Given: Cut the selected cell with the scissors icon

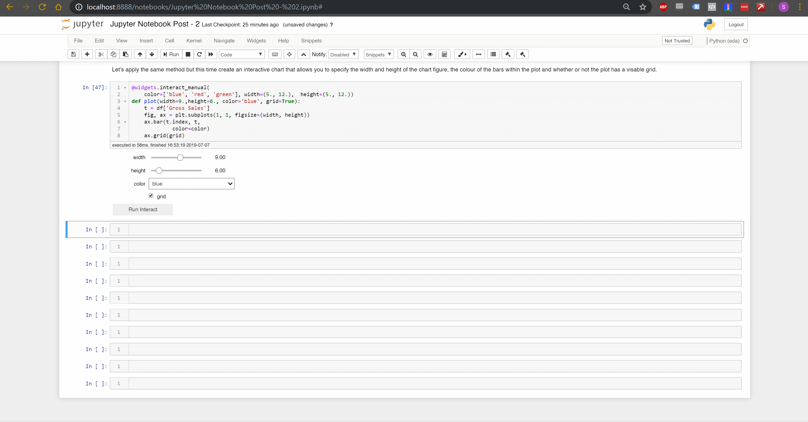Looking at the screenshot, I should coord(101,54).
